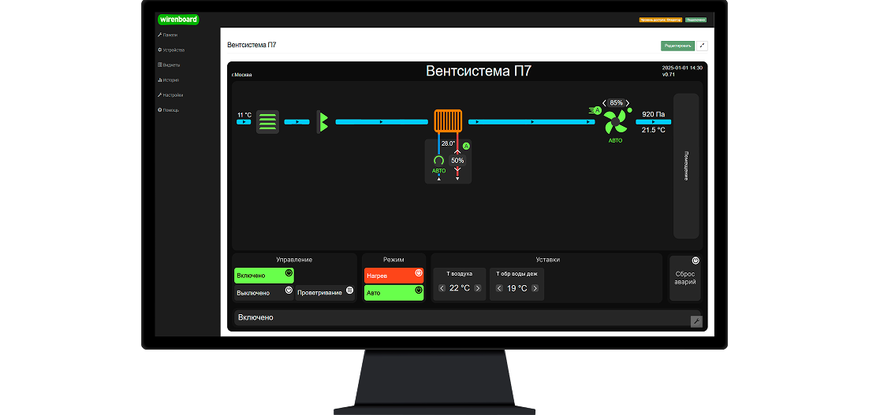This screenshot has height=415, width=869.
Task: Open Устройства in the sidebar
Action: 170,50
